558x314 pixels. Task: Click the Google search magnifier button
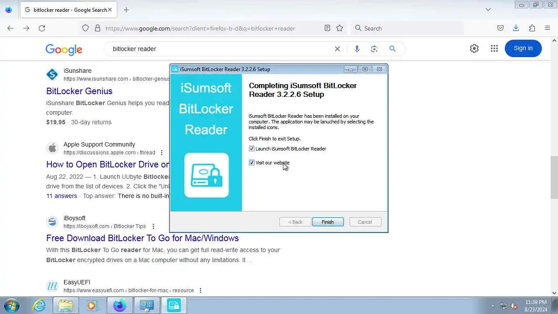[x=392, y=49]
